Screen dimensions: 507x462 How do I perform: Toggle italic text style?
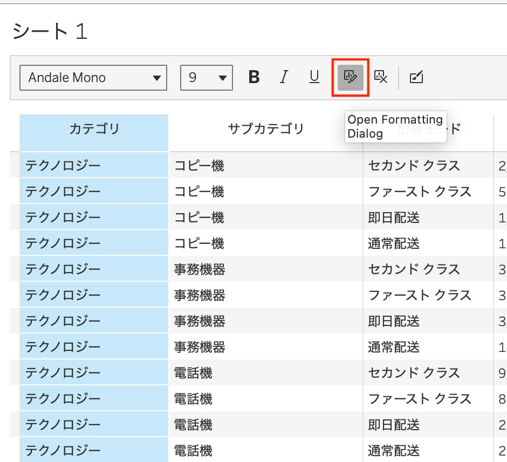coord(284,78)
